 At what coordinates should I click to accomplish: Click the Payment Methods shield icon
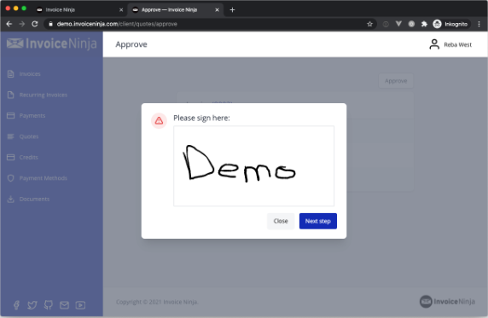click(x=10, y=178)
